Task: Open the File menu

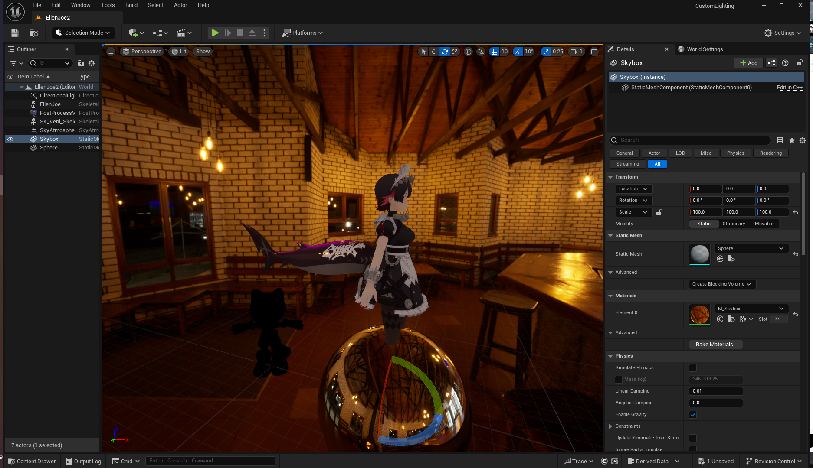Action: (x=37, y=5)
